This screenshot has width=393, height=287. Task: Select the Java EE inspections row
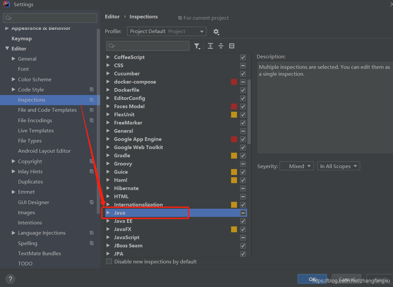click(x=176, y=221)
